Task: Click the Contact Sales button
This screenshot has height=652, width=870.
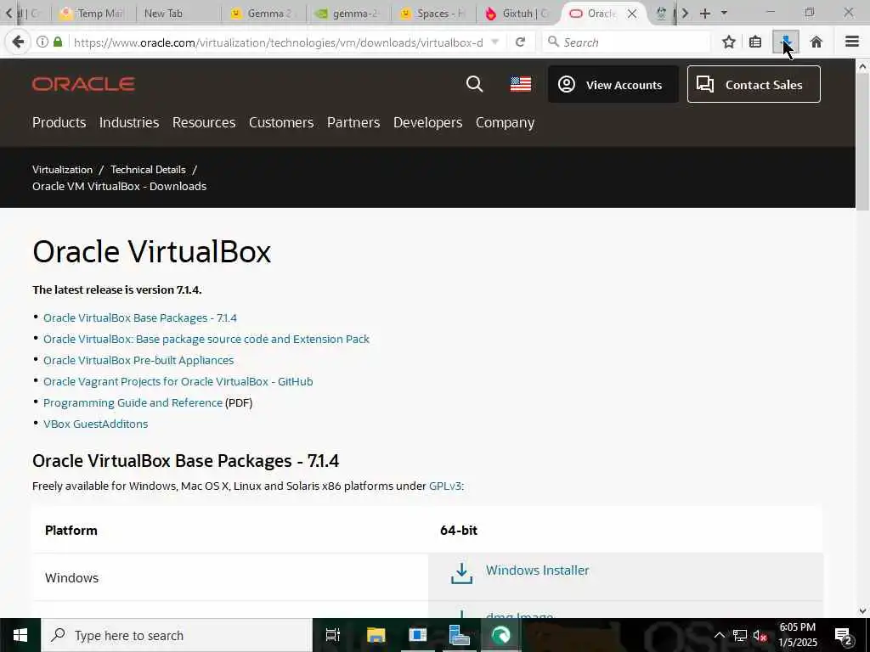Action: (x=754, y=84)
